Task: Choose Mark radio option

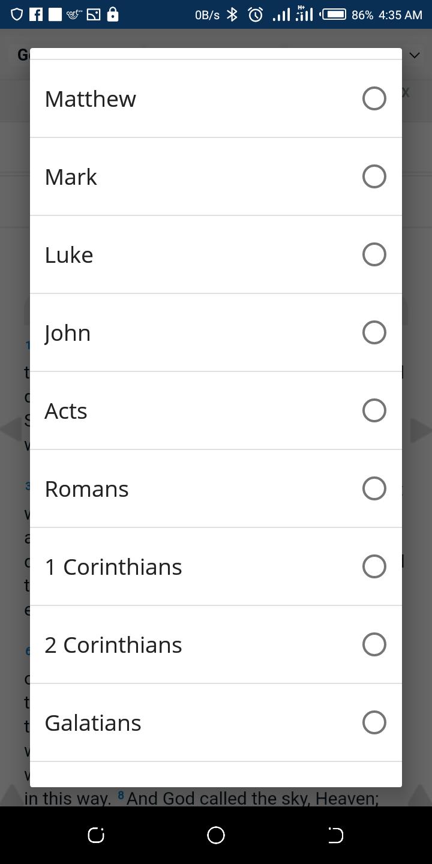Action: tap(374, 176)
